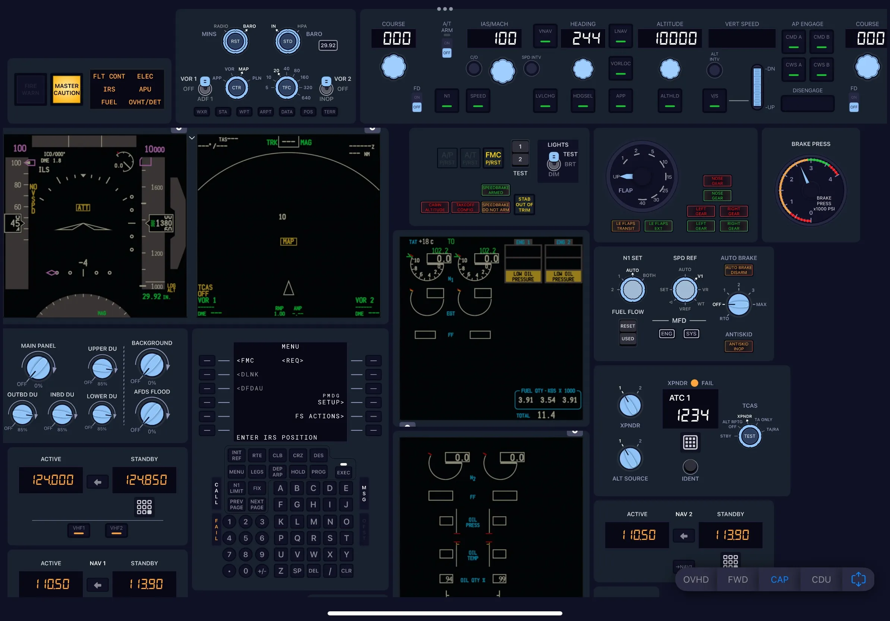Click the CTR mode selector knob
890x621 pixels.
236,87
